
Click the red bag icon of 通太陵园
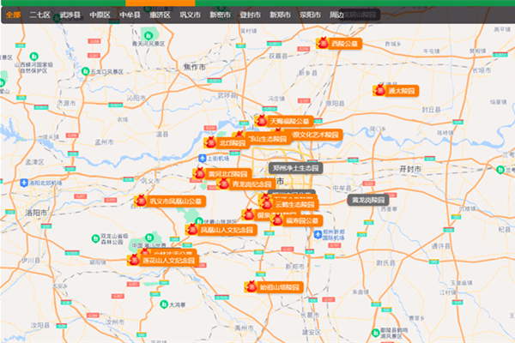[x=380, y=90]
